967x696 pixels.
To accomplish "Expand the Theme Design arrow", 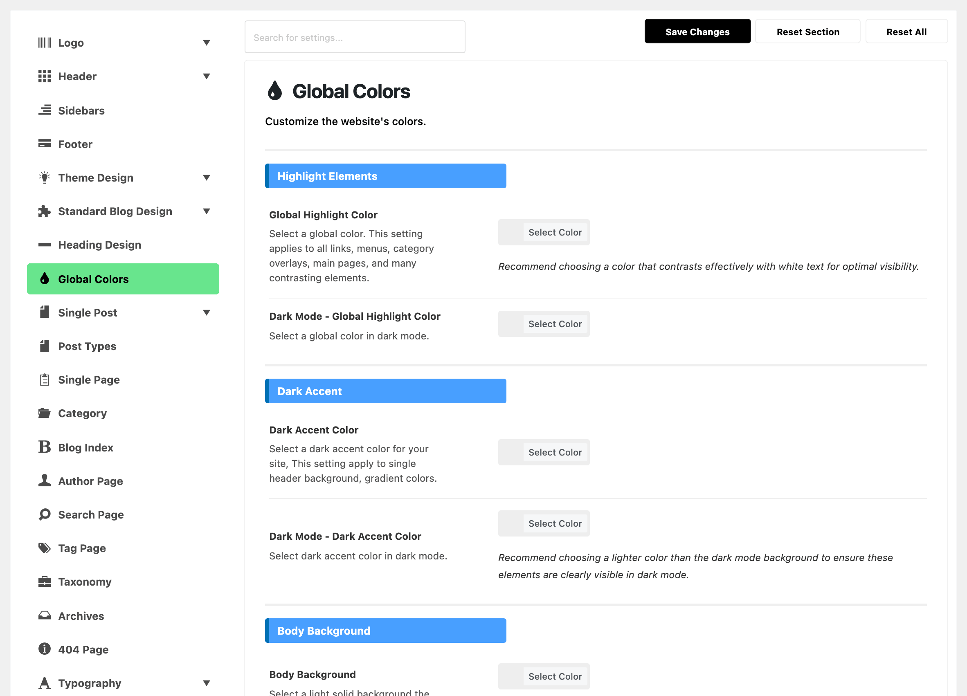I will coord(206,178).
